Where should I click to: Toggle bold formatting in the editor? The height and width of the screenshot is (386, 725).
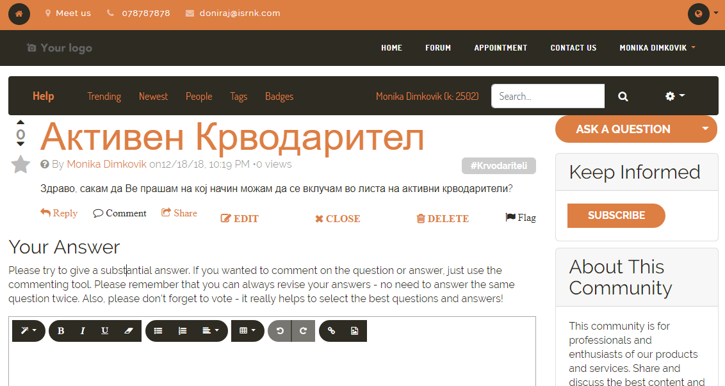click(61, 331)
